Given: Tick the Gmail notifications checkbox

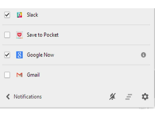Looking at the screenshot, I should pyautogui.click(x=7, y=75).
